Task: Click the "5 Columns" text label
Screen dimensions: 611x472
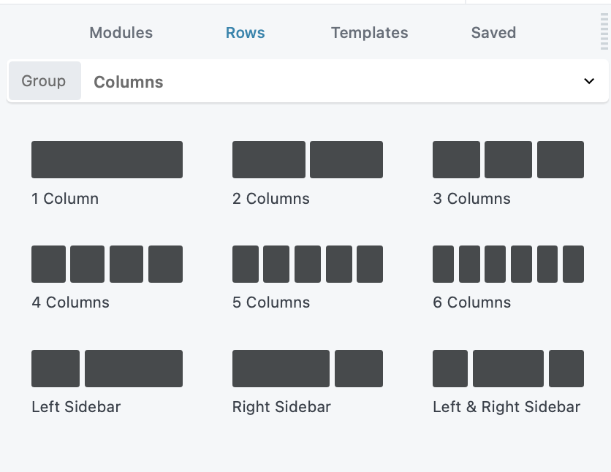Action: [271, 302]
